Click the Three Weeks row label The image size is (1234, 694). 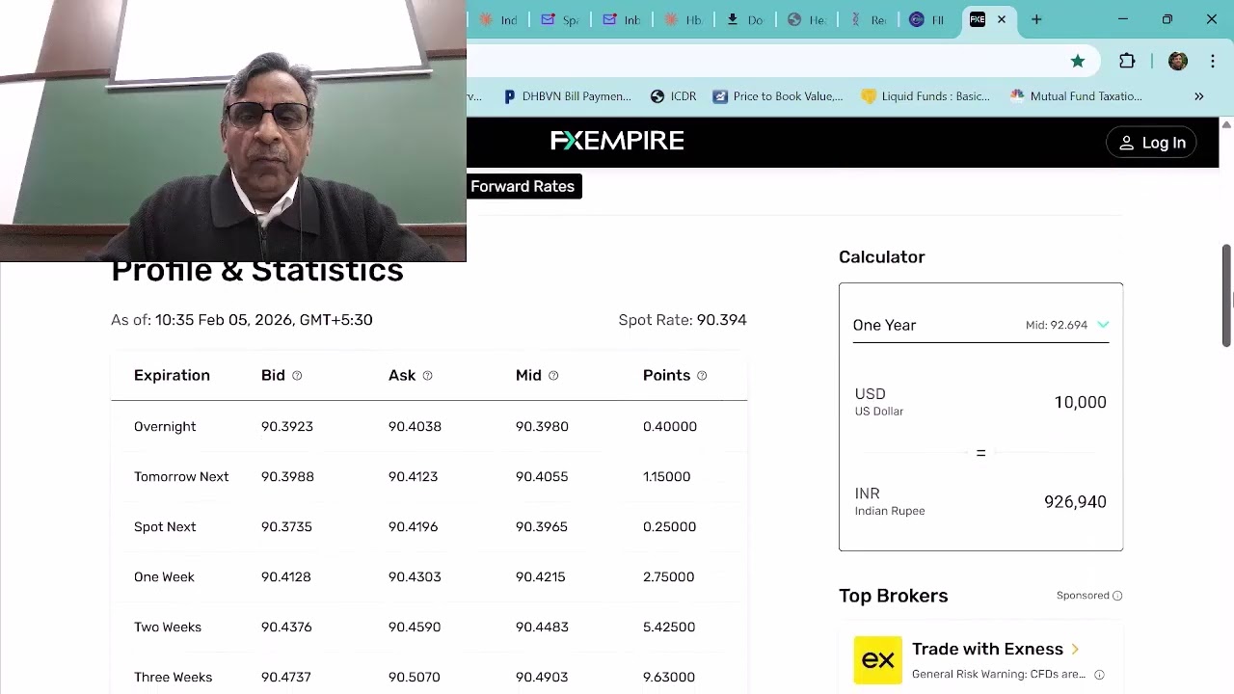pyautogui.click(x=173, y=677)
